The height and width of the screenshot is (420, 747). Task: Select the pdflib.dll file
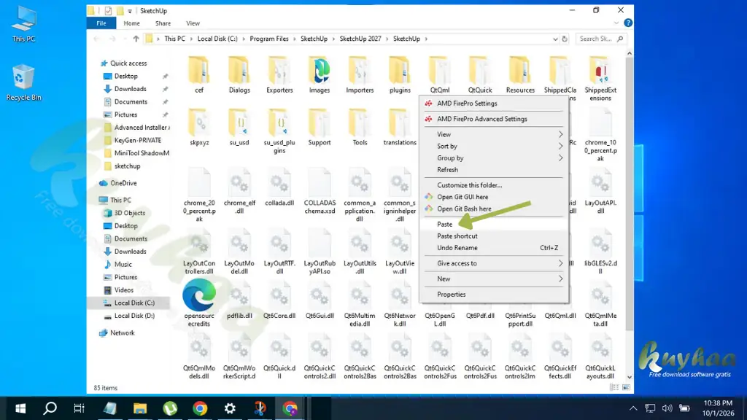coord(239,300)
